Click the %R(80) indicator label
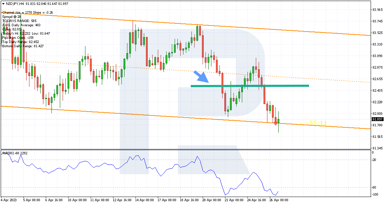The image size is (385, 204). pyautogui.click(x=15, y=153)
